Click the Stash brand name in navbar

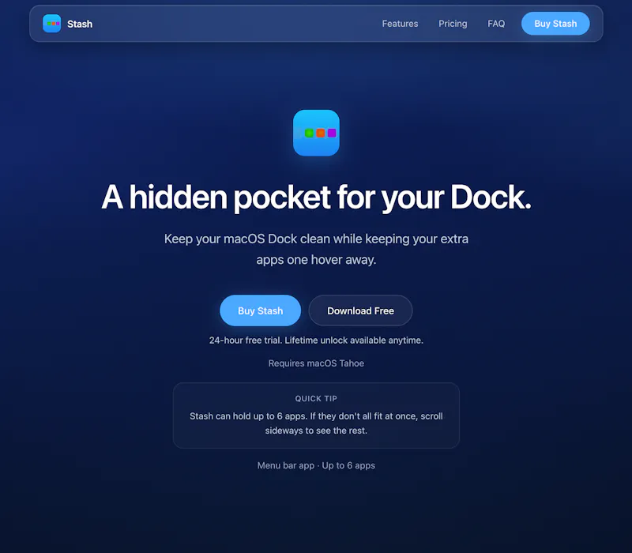click(80, 24)
